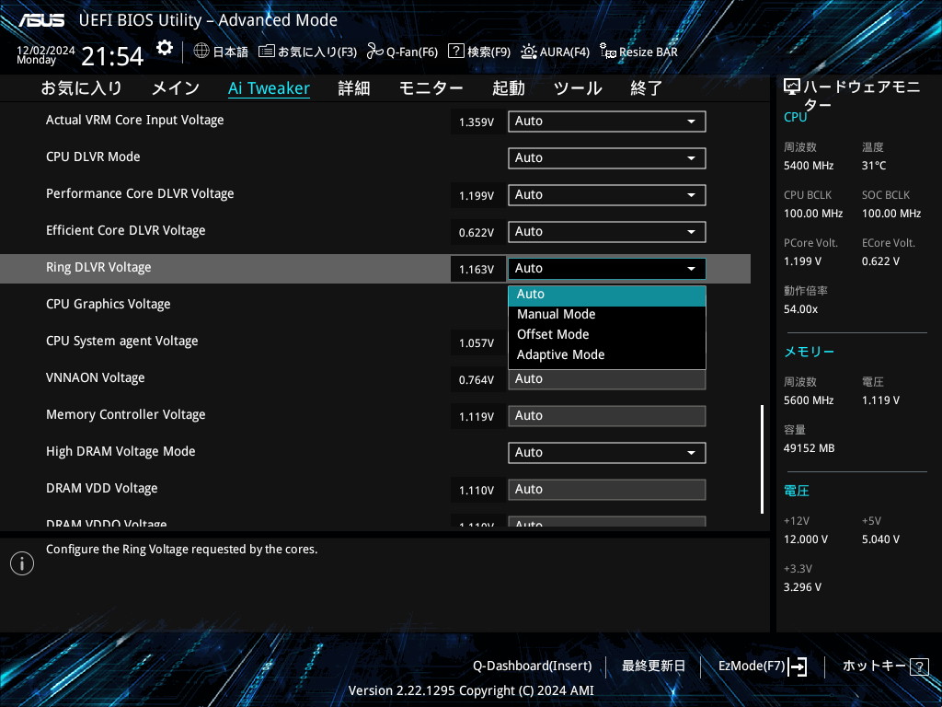Expand High DRAM Voltage Mode dropdown
The width and height of the screenshot is (942, 707).
tap(607, 453)
